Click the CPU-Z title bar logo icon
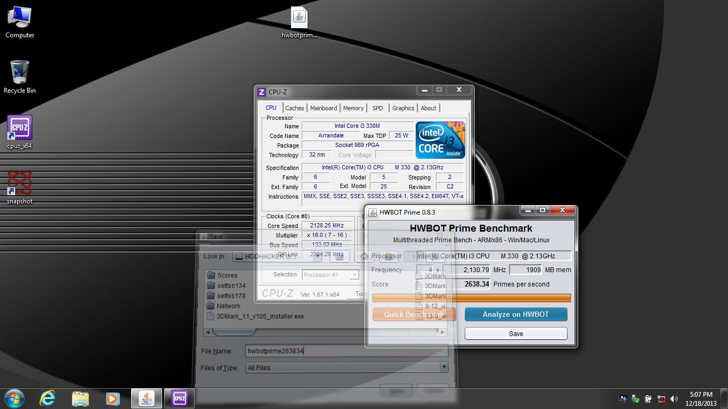The height and width of the screenshot is (409, 728). pyautogui.click(x=262, y=92)
